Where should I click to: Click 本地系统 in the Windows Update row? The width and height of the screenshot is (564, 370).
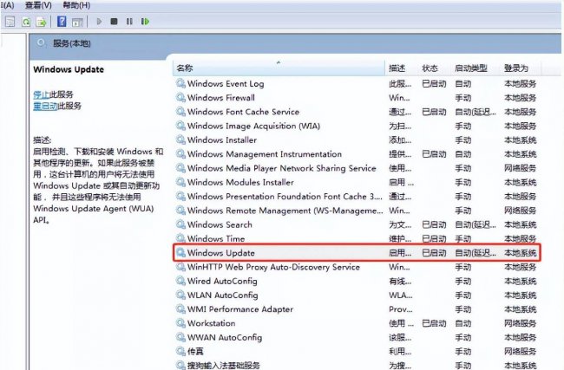520,253
